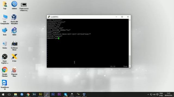The width and height of the screenshot is (174, 97).
Task: Open the Lixeira recycle bin
Action: pos(5,45)
